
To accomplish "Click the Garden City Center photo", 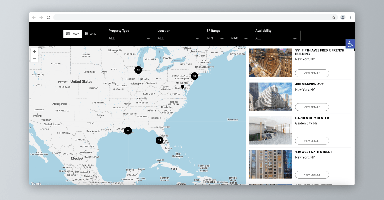I will (x=270, y=130).
